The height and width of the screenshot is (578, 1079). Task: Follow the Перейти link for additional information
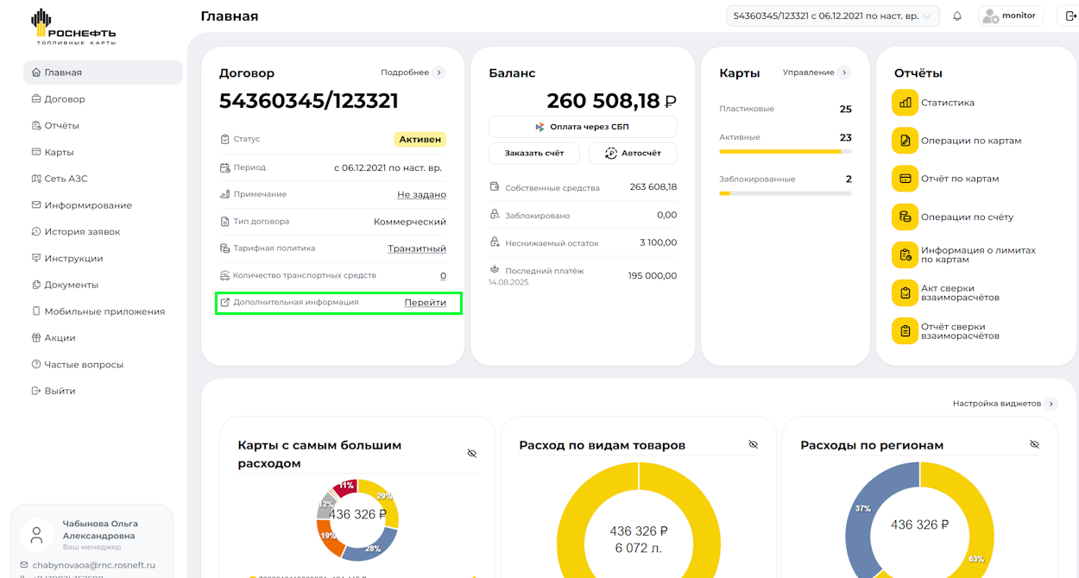425,303
